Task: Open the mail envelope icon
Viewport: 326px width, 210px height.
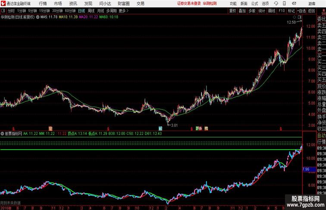Action: tap(294, 3)
